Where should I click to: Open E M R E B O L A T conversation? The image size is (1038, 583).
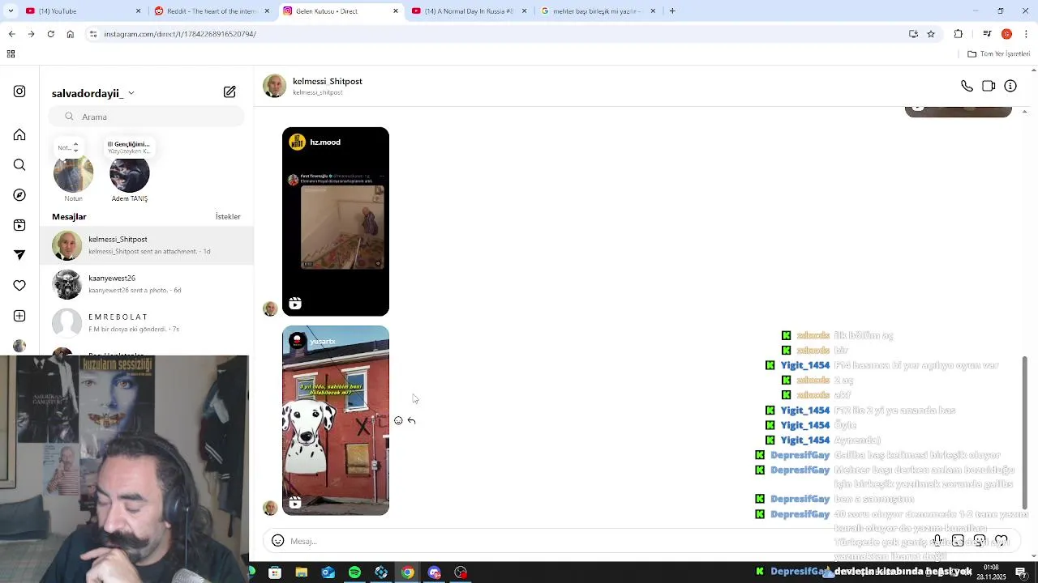coord(147,323)
